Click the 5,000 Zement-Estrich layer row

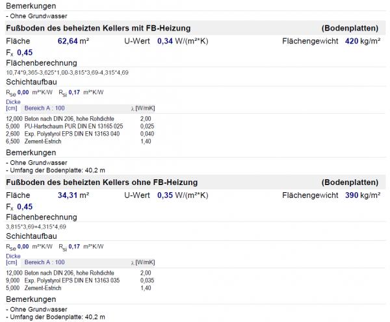pos(79,288)
